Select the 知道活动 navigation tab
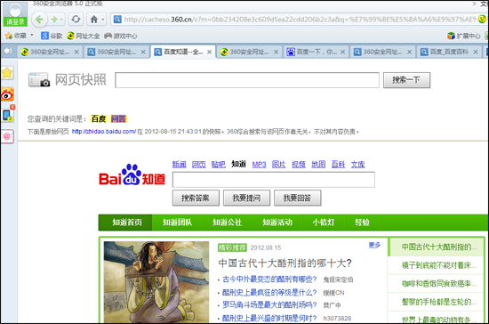 [277, 223]
